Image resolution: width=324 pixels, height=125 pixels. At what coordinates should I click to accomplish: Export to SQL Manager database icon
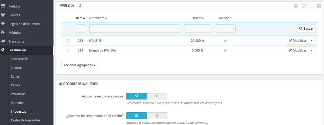tap(319, 6)
